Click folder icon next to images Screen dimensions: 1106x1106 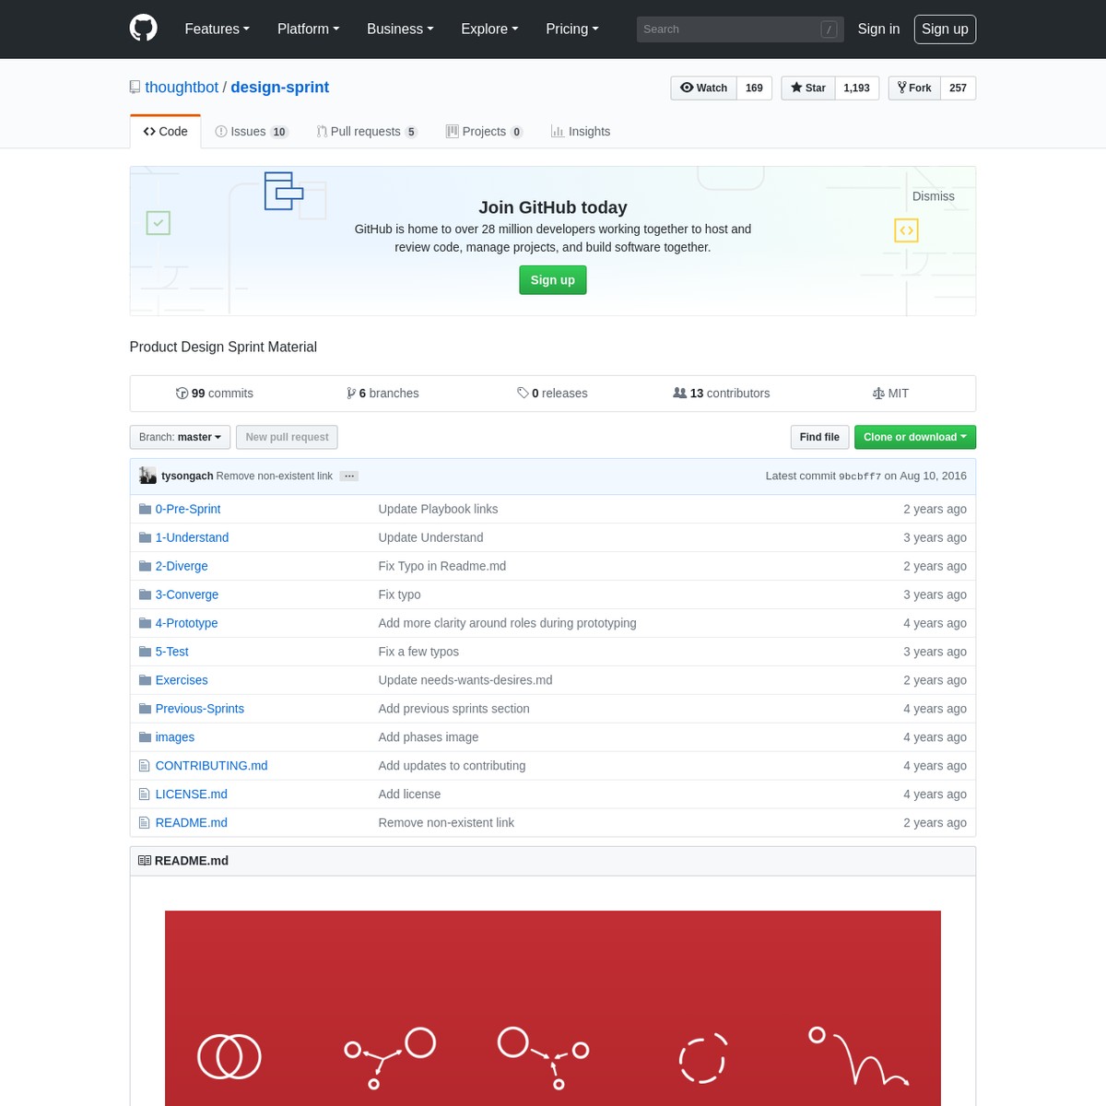(145, 737)
